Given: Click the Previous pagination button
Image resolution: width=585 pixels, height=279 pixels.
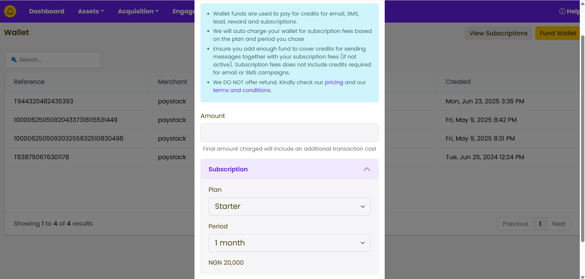Looking at the screenshot, I should [515, 224].
